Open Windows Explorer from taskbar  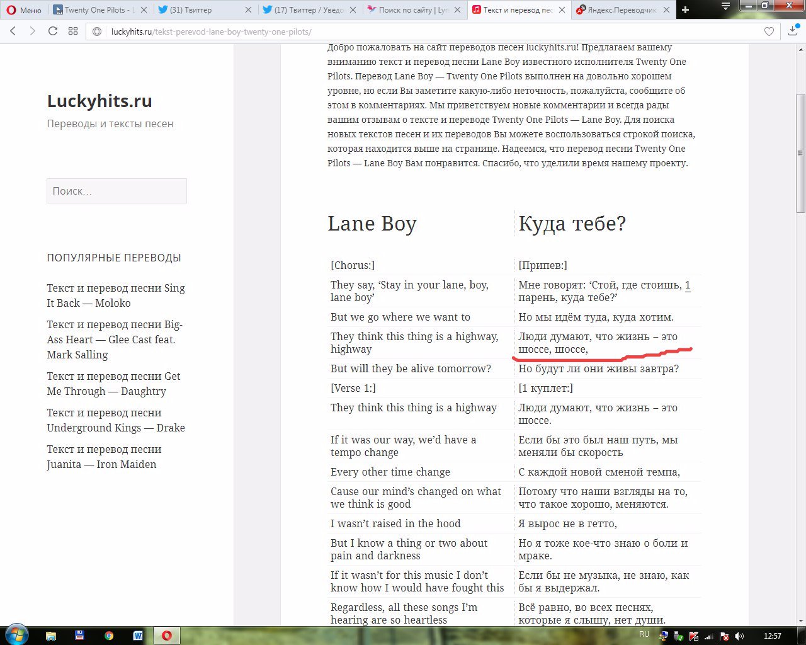pos(51,636)
